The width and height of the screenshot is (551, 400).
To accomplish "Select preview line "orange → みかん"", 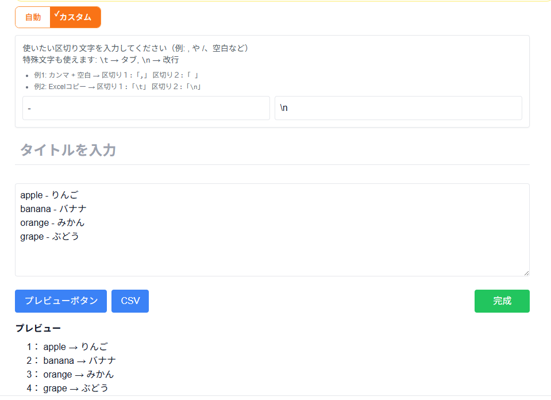I will 78,374.
